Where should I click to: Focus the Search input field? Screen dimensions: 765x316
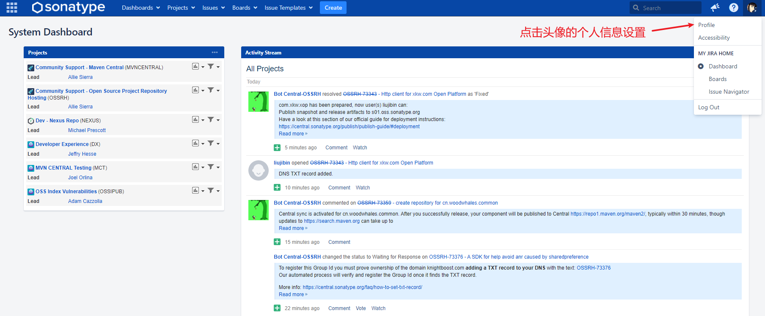[x=665, y=8]
